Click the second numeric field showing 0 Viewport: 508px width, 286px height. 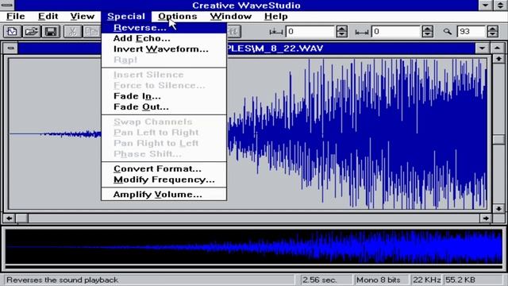396,32
